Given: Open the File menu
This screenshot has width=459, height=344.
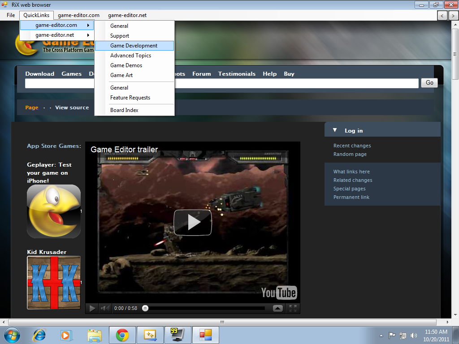Looking at the screenshot, I should [11, 15].
